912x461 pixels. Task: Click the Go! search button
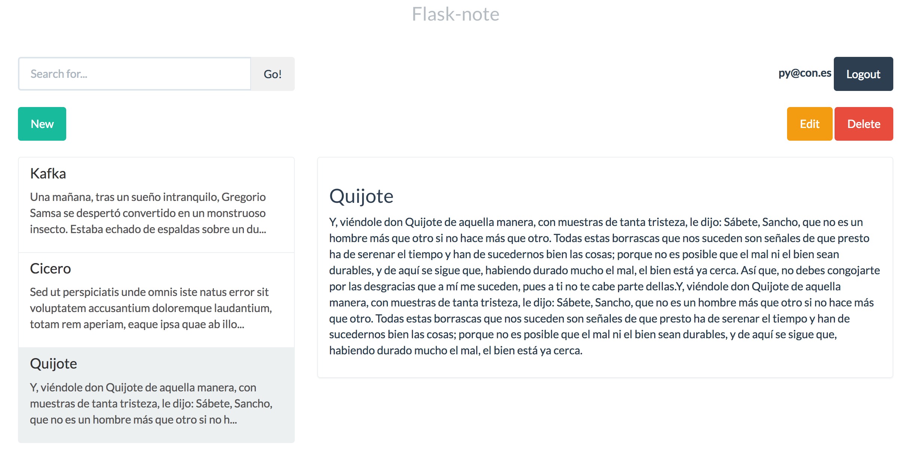tap(272, 73)
